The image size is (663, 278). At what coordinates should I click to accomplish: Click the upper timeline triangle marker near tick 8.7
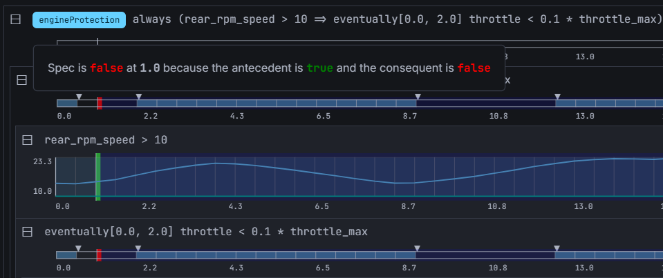pos(418,97)
